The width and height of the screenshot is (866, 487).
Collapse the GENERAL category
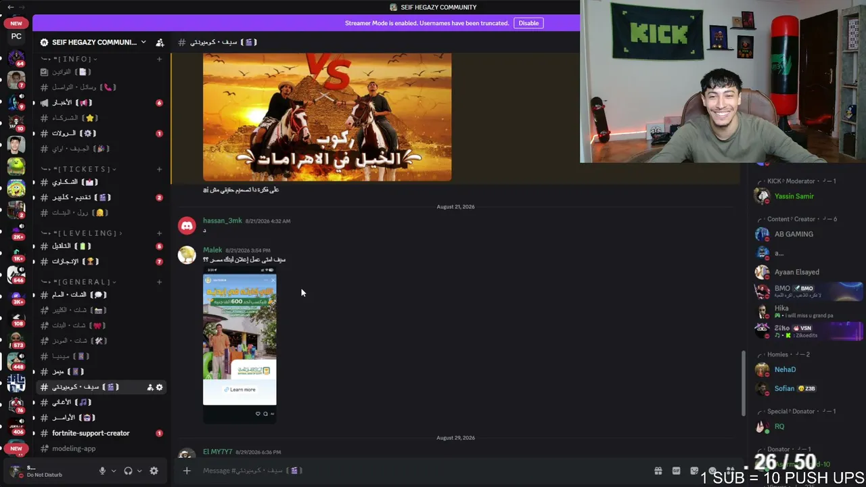pos(78,282)
